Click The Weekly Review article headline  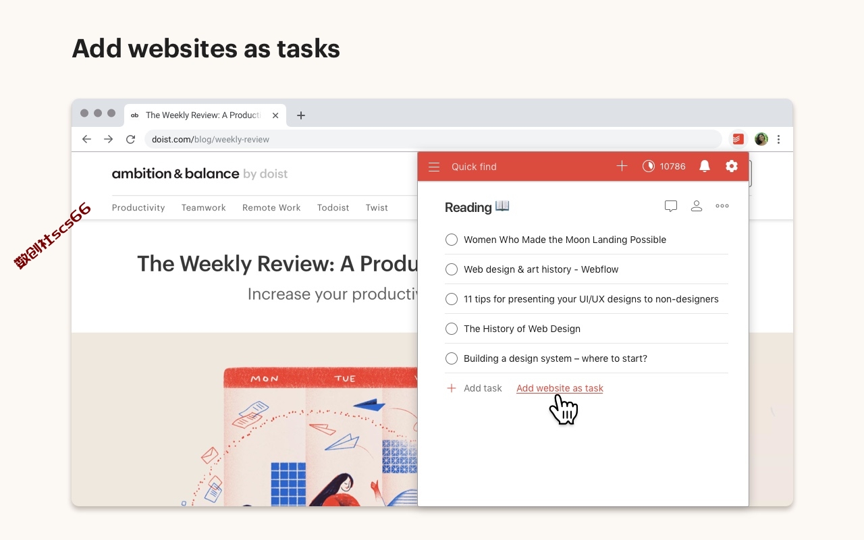[277, 263]
